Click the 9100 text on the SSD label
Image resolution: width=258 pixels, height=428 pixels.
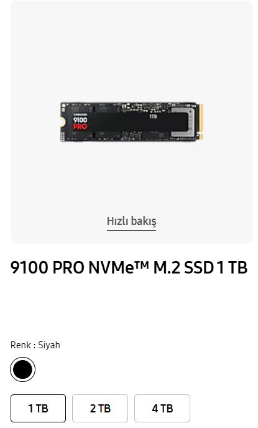click(80, 120)
